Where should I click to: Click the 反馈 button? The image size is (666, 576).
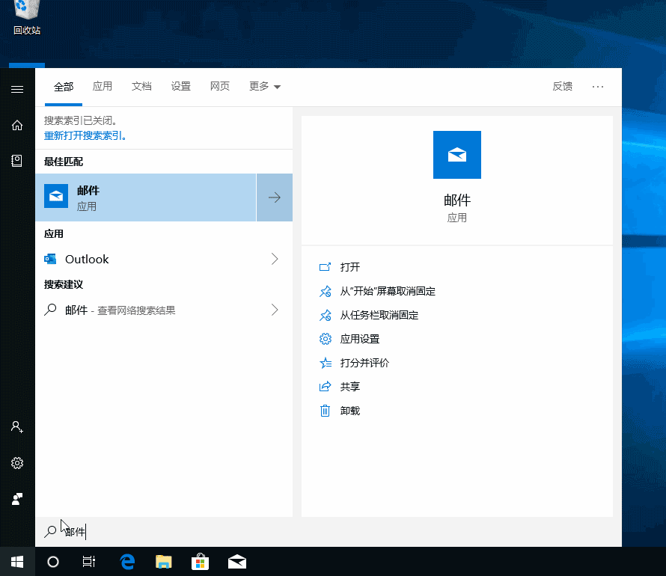[562, 86]
